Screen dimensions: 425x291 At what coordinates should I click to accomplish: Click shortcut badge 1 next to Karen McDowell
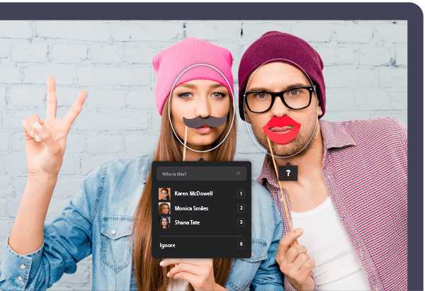click(x=241, y=194)
